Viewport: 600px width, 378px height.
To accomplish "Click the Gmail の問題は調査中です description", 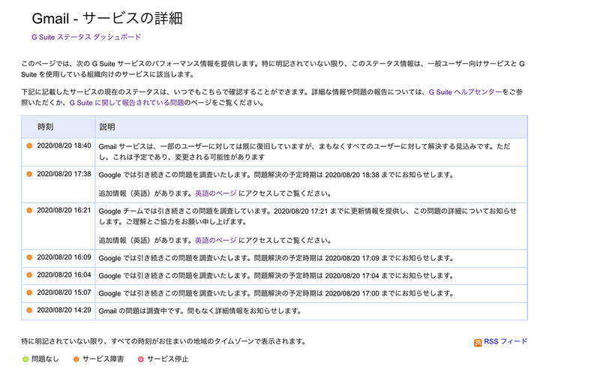I will [x=200, y=311].
